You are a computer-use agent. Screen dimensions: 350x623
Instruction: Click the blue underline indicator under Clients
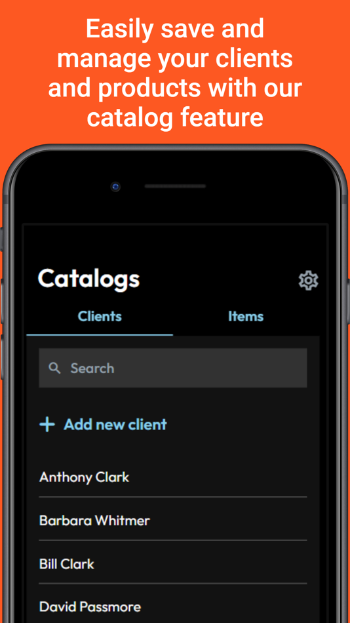pos(100,335)
